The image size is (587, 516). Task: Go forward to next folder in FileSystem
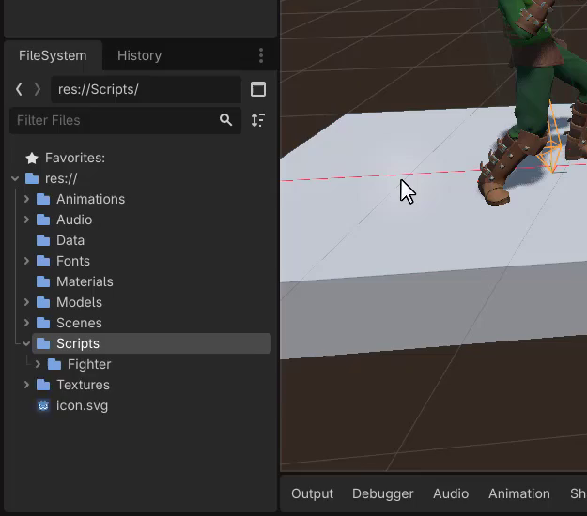[x=38, y=89]
